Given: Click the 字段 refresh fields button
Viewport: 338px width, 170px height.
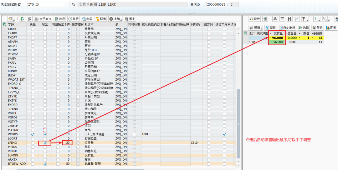Looking at the screenshot, I should (87, 19).
